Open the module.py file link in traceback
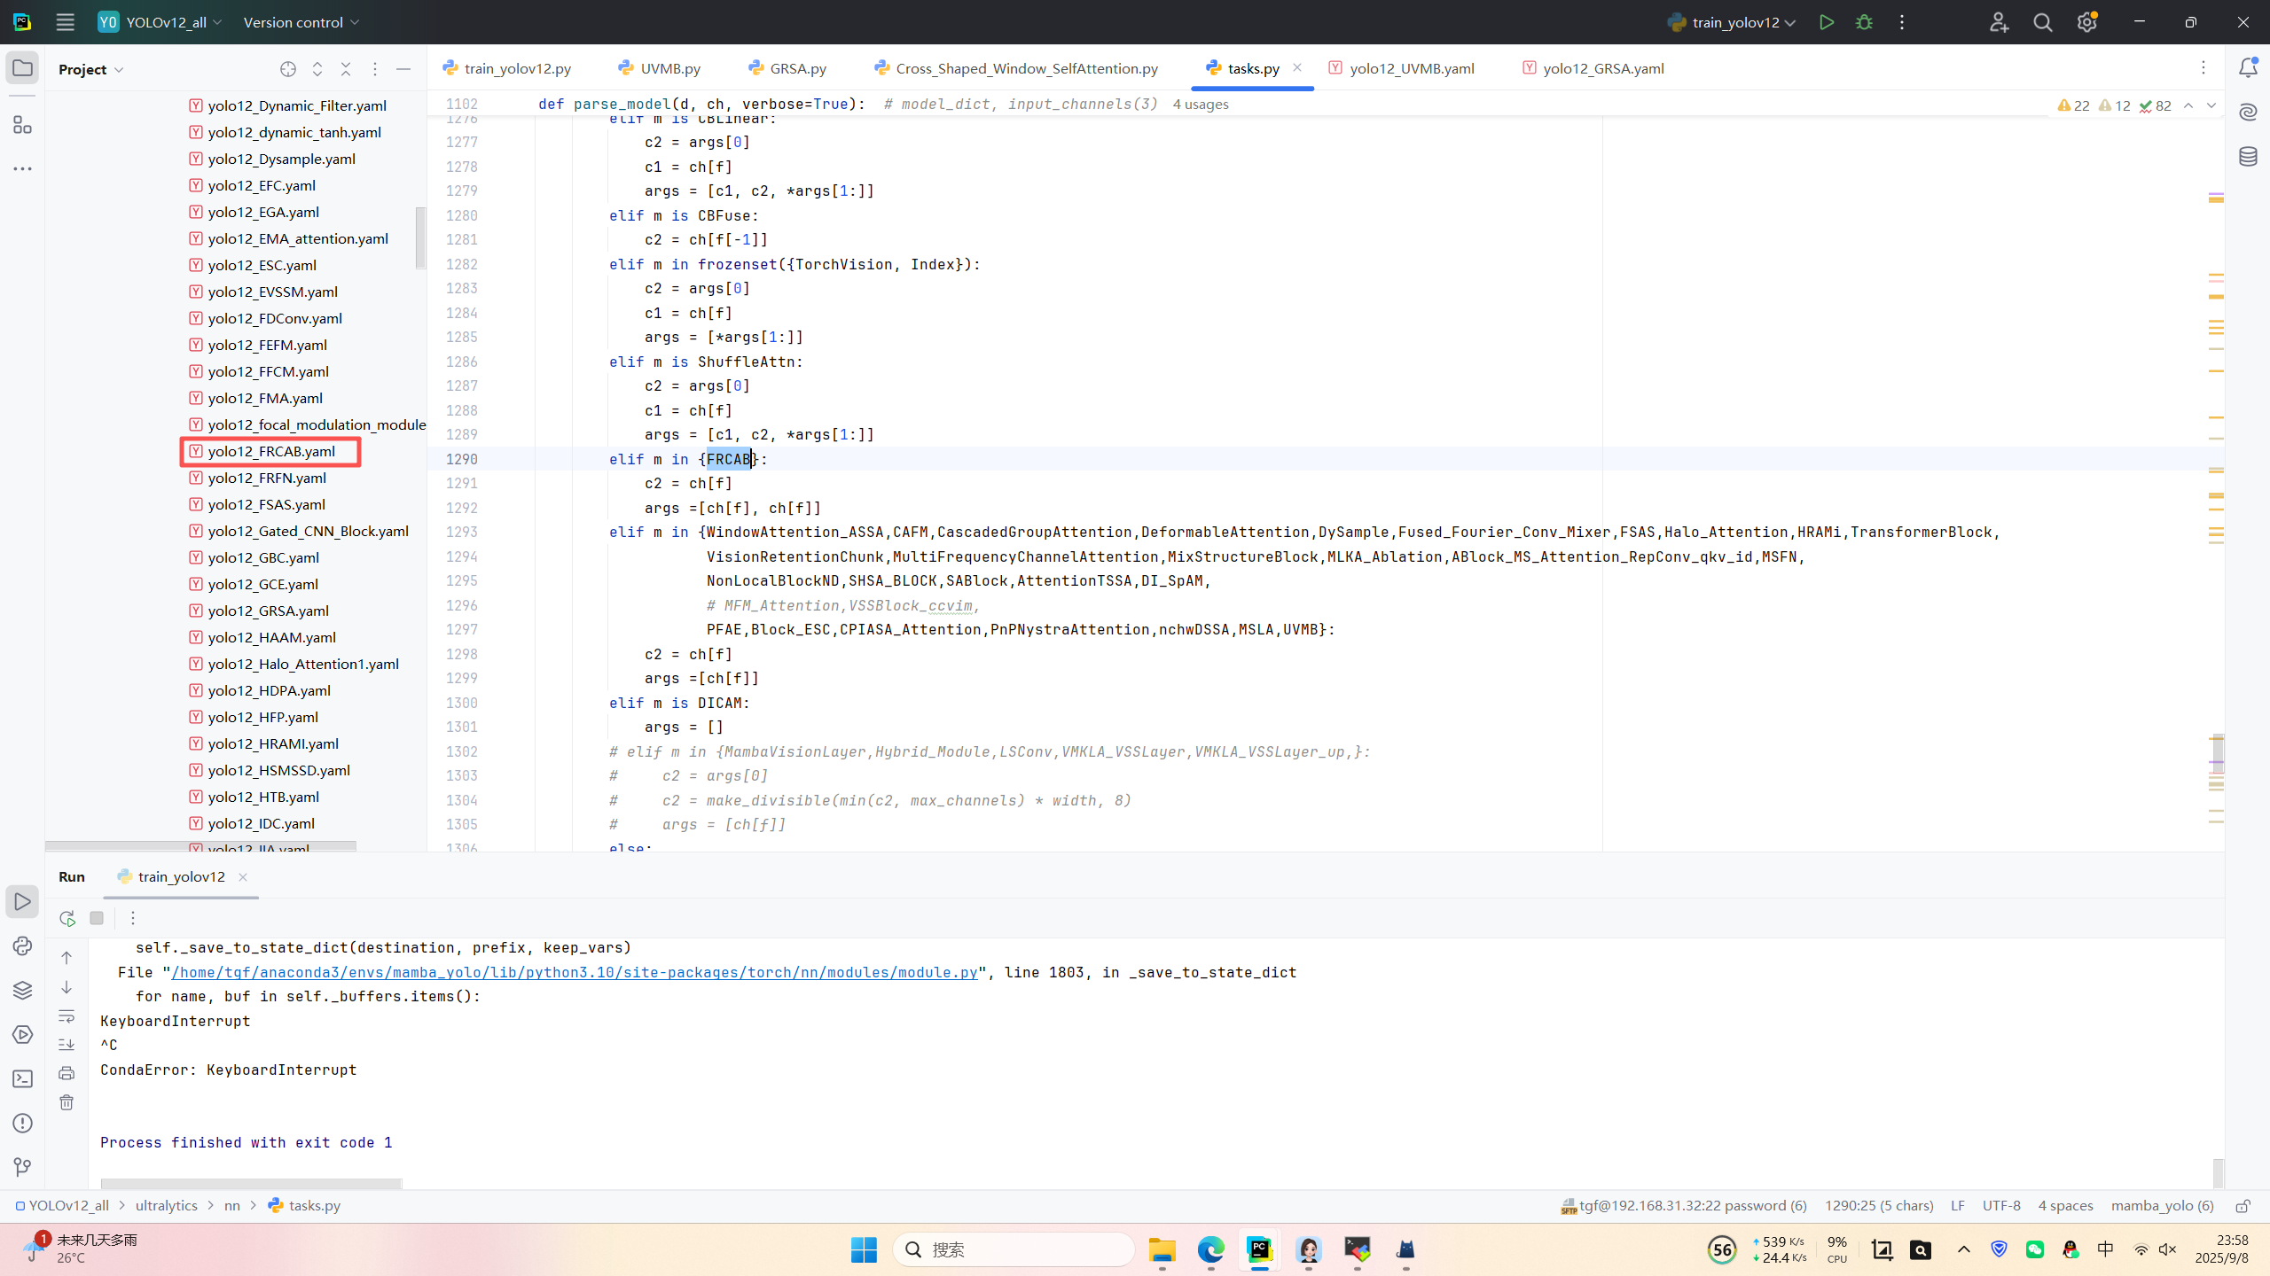 click(575, 972)
